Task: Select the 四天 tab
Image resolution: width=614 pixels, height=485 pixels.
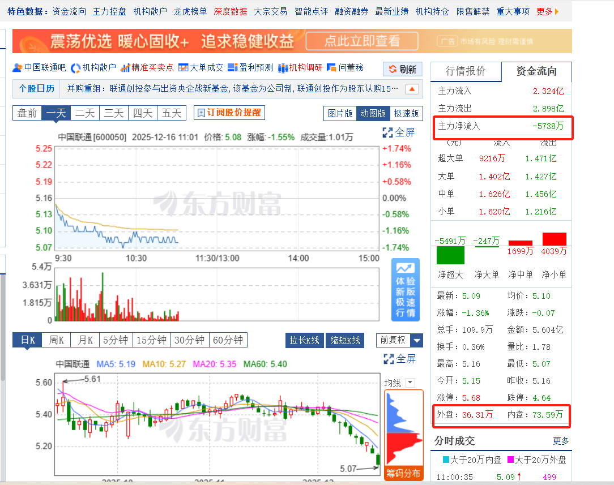Action: tap(143, 113)
